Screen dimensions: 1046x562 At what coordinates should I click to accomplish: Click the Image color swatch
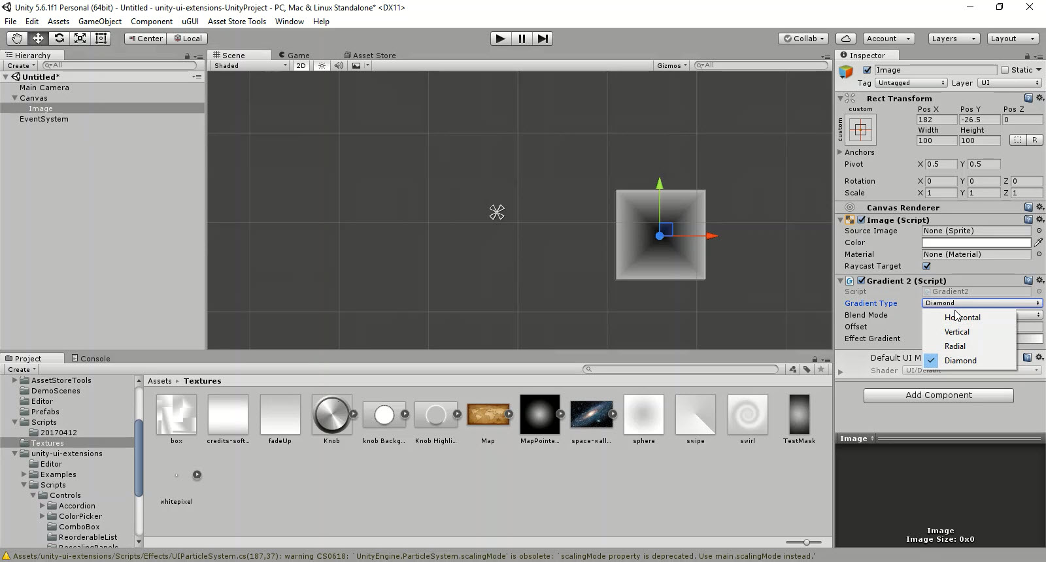point(976,242)
